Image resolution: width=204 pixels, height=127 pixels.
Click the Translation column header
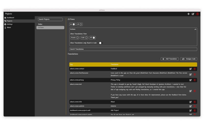pyautogui.click(x=114, y=65)
